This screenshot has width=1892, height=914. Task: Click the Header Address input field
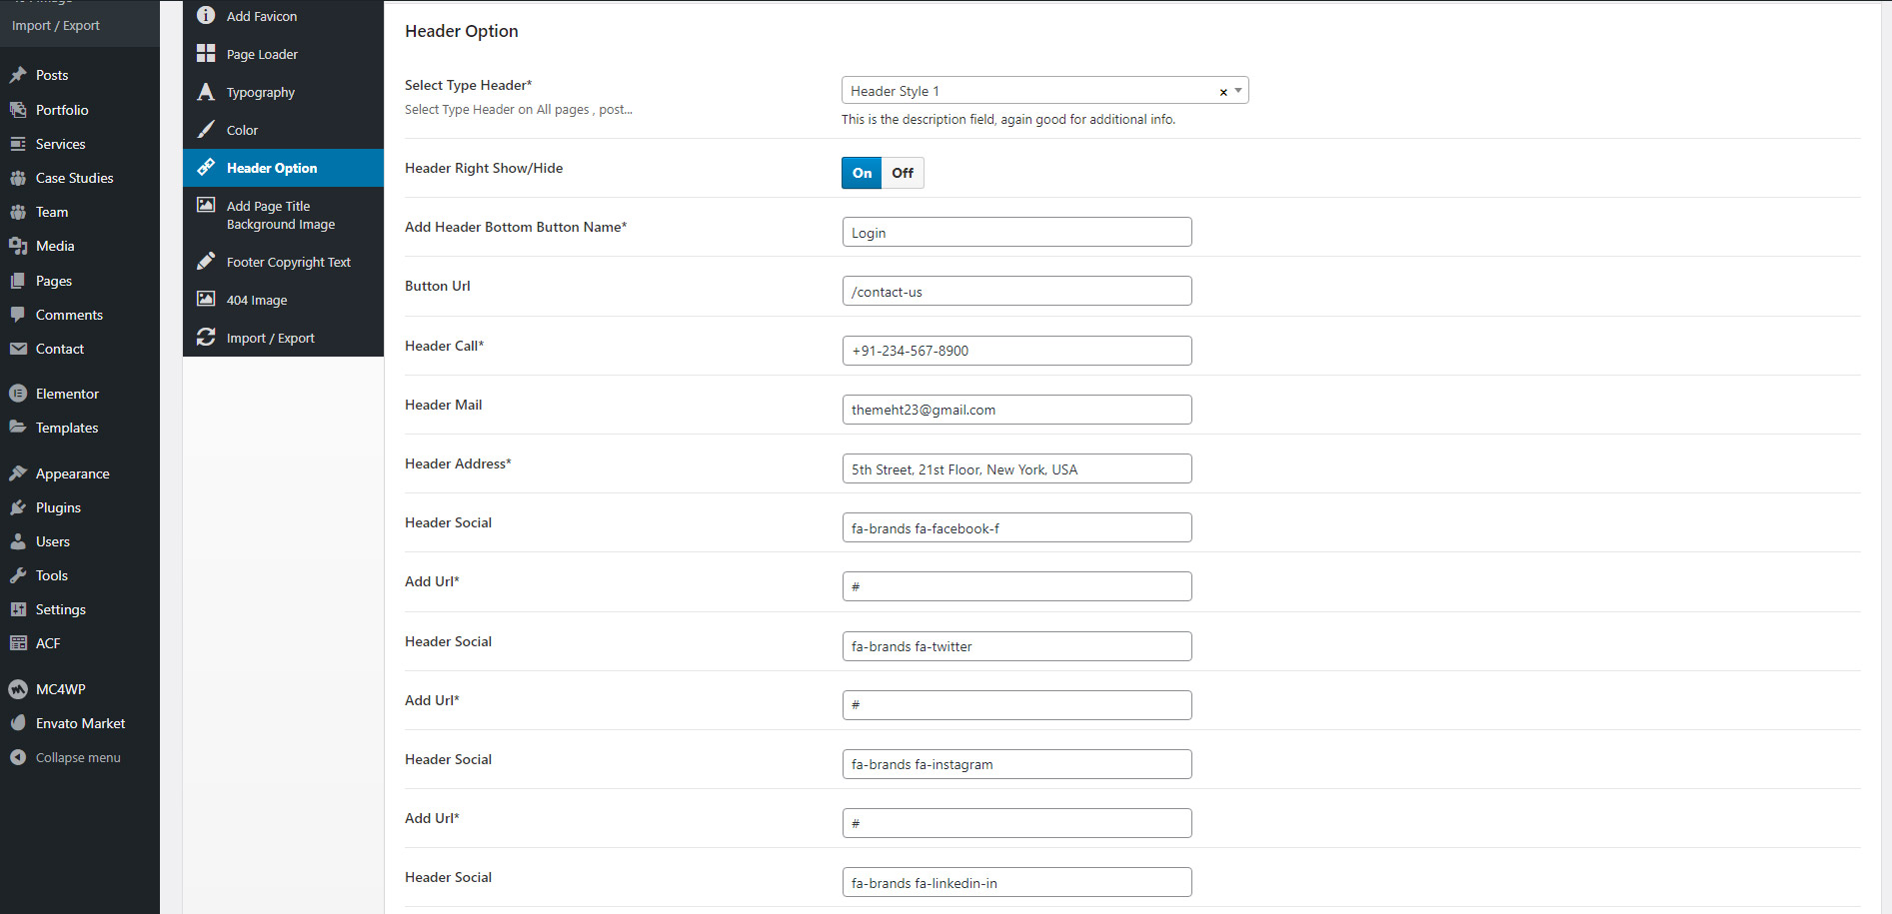[1016, 468]
